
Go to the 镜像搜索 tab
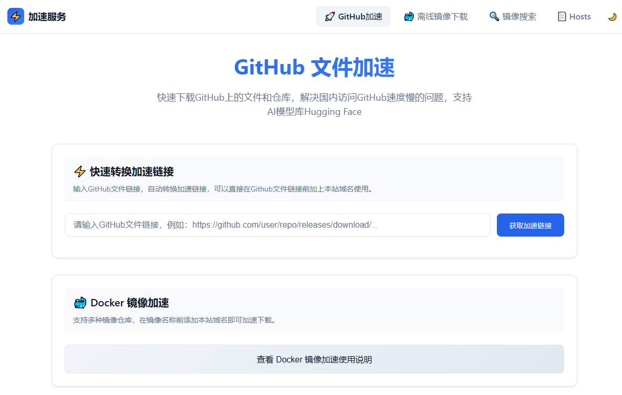(x=519, y=17)
